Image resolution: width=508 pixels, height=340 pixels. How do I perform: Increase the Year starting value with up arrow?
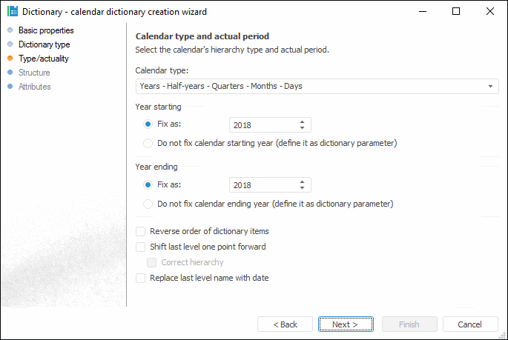click(x=302, y=121)
